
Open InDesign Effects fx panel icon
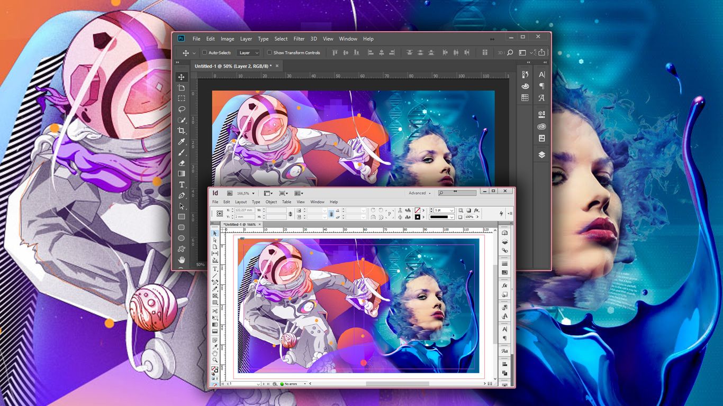pyautogui.click(x=505, y=285)
